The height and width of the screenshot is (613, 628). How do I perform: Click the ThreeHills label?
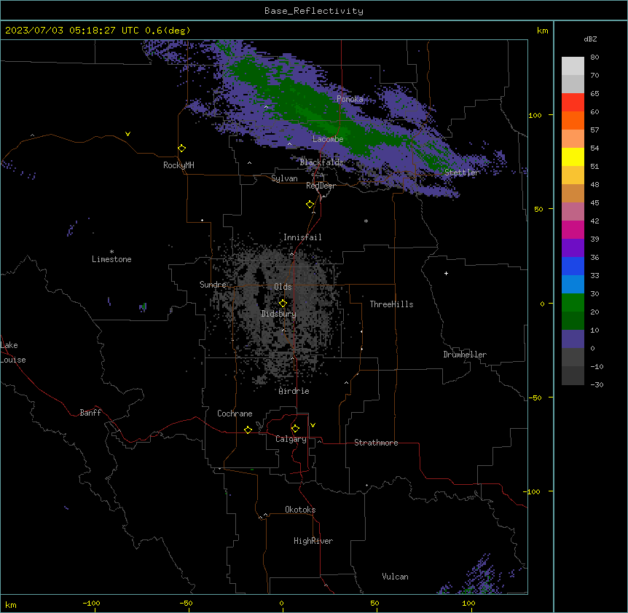[391, 304]
